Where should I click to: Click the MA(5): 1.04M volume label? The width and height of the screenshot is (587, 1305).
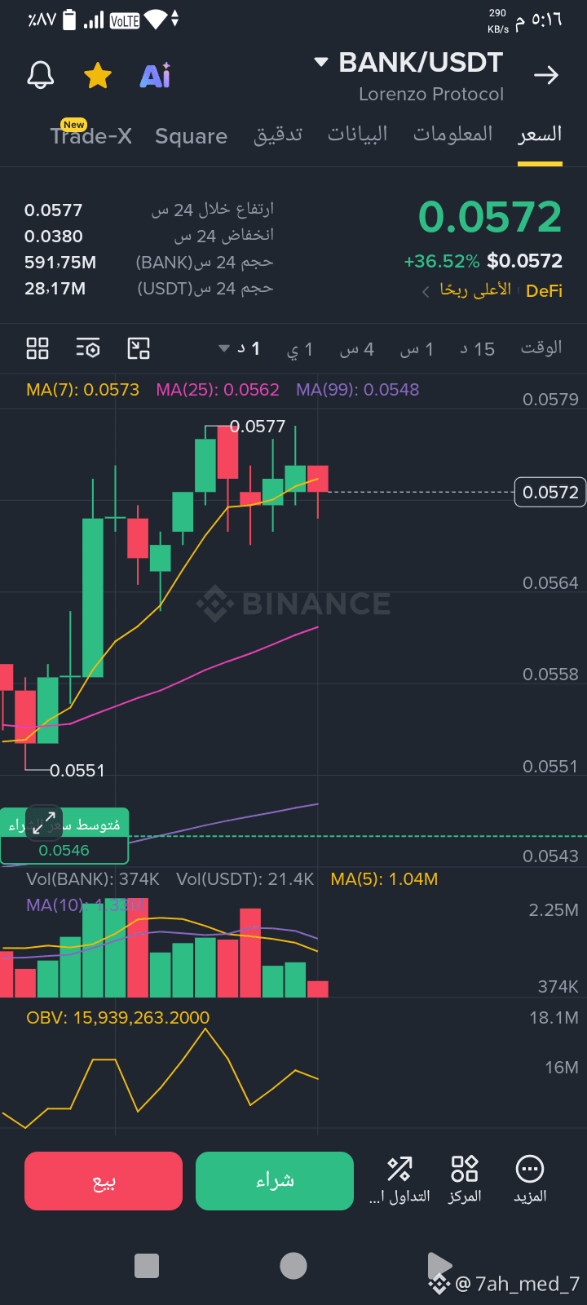(x=384, y=879)
